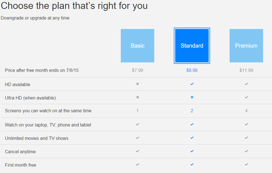Image resolution: width=272 pixels, height=173 pixels.
Task: Select the Standard plan tile
Action: (x=192, y=46)
